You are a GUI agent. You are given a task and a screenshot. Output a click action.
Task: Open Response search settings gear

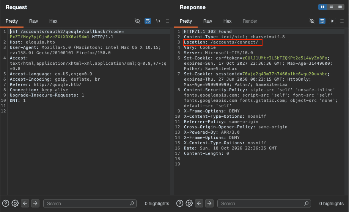189,203
